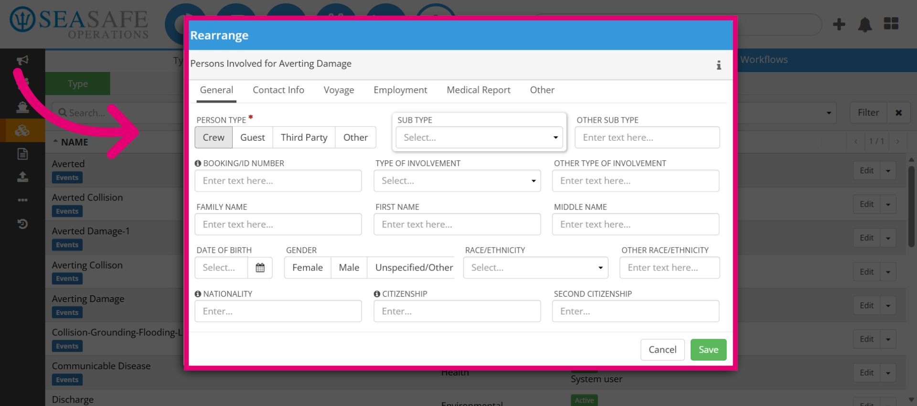
Task: Click the Filter button
Action: click(868, 113)
